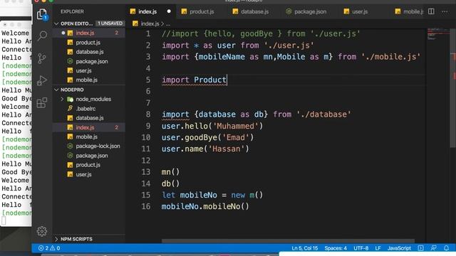The width and height of the screenshot is (456, 256).
Task: Click 'Muhammed' string on line 9
Action: tap(236, 126)
